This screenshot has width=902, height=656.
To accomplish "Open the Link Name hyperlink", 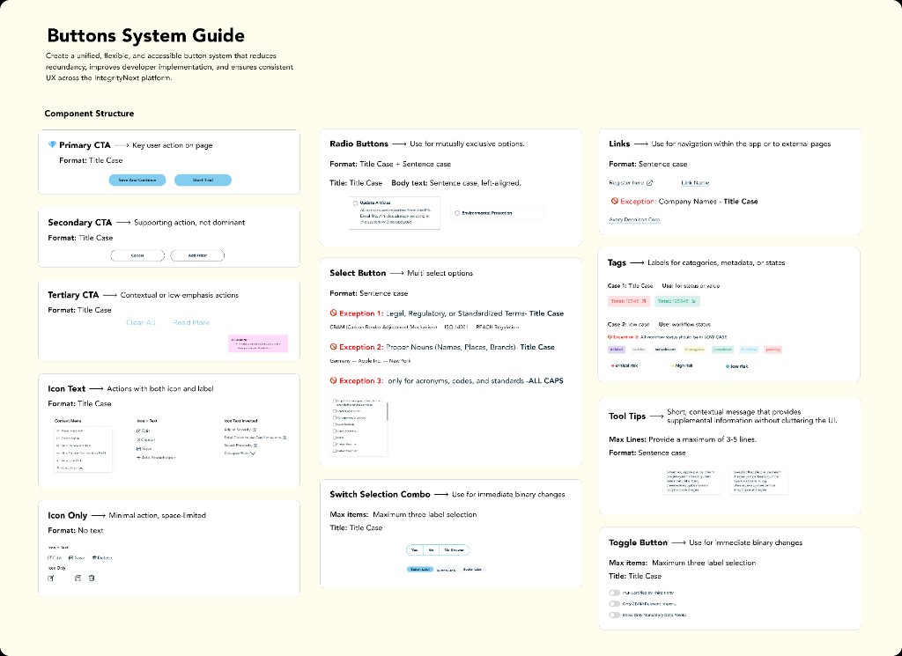I will coord(695,183).
